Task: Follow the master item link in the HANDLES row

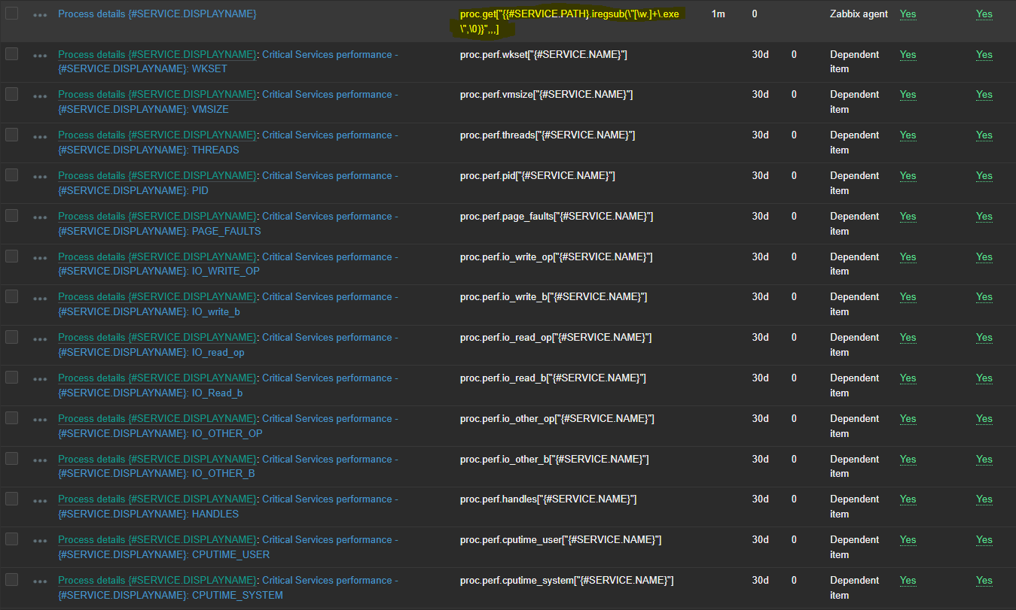Action: 157,499
